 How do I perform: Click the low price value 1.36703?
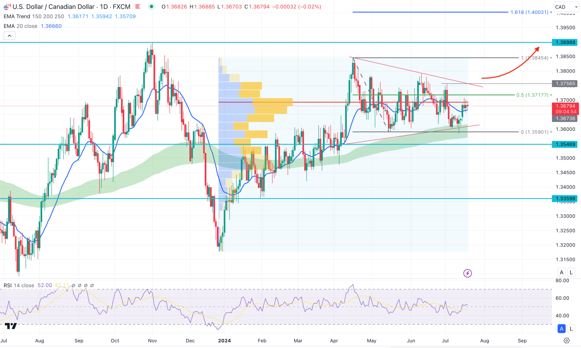(x=231, y=7)
